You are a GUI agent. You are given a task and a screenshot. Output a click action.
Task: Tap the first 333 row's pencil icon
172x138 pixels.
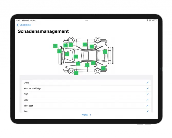click(x=148, y=94)
